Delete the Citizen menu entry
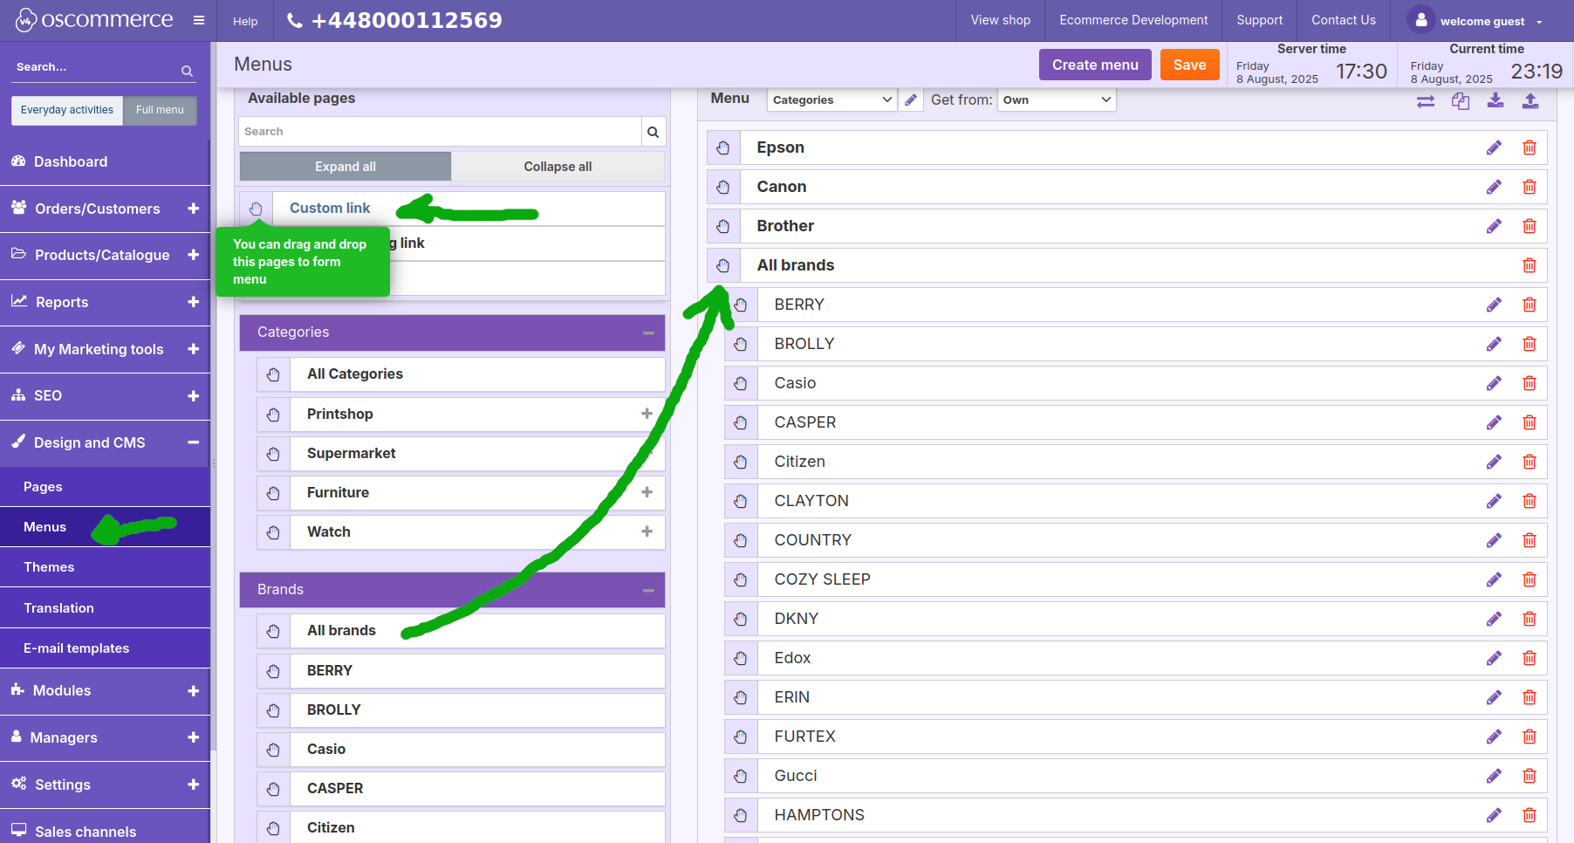 click(x=1530, y=462)
